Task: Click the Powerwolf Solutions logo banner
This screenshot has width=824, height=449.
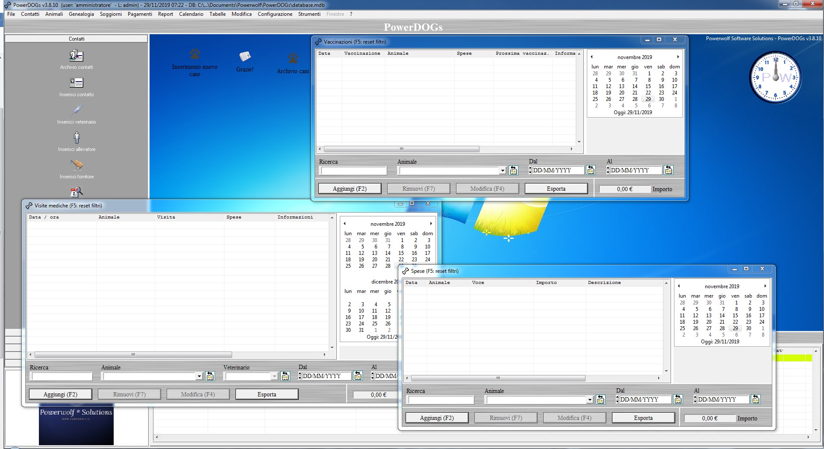Action: [76, 425]
